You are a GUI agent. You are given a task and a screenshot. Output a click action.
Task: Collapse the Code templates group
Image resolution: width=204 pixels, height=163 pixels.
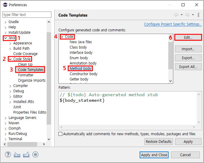point(62,37)
